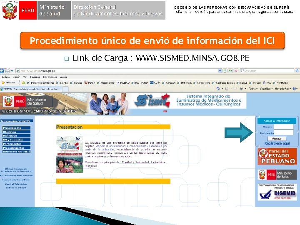The width and height of the screenshot is (300, 225).
Task: Click the browser Back arrow button
Action: [2, 71]
